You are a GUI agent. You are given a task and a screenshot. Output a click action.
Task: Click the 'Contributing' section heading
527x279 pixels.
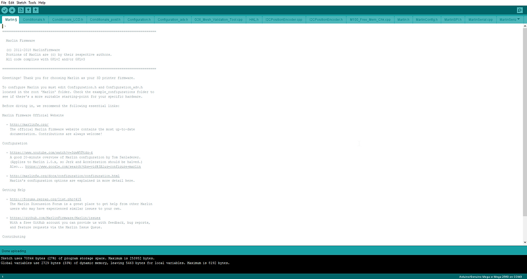point(14,237)
